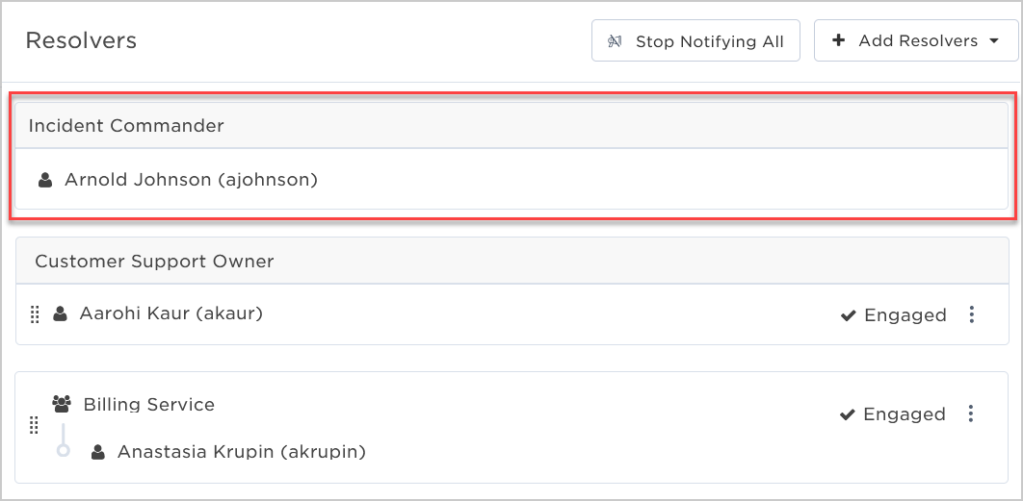The height and width of the screenshot is (501, 1023).
Task: Click person icon next to Arnold Johnson
Action: (x=45, y=180)
